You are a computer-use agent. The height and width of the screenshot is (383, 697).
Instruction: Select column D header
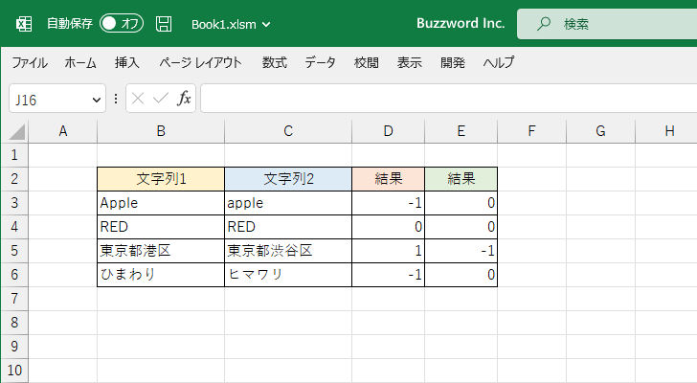pos(388,131)
